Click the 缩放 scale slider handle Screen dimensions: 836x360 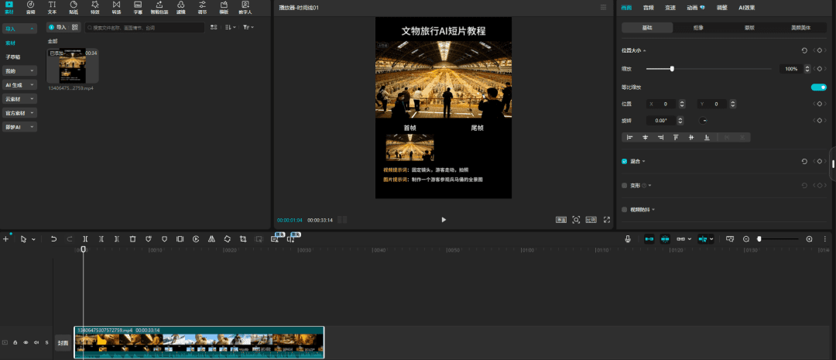coord(672,69)
